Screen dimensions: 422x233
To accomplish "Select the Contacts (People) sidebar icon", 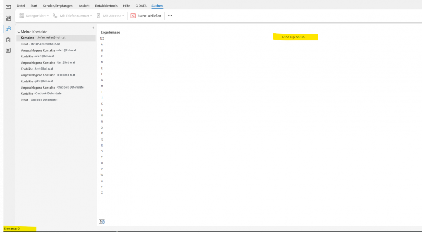I will [8, 28].
